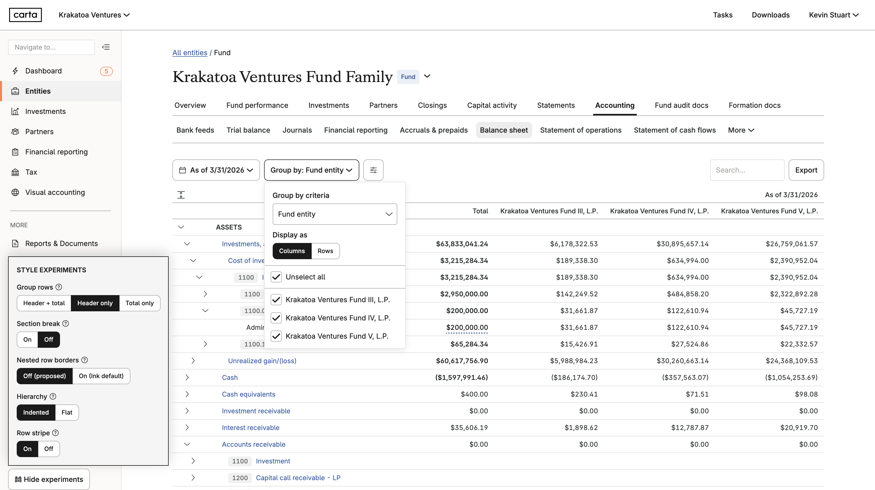This screenshot has height=490, width=875.
Task: Open the Fund entity criteria dropdown
Action: (335, 214)
